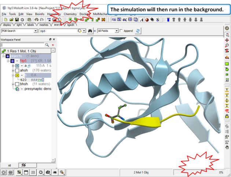The width and height of the screenshot is (231, 177).
Task: Open the All Fields dropdown
Action: (x=117, y=31)
